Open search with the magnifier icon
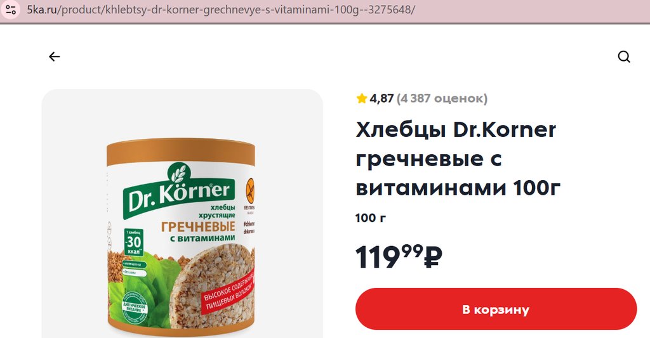Screen dimensions: 650x338 coord(624,56)
